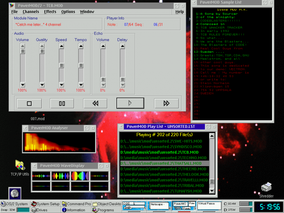
Task: Click sample 1 'A Song by Sourcer'
Action: [x=215, y=14]
